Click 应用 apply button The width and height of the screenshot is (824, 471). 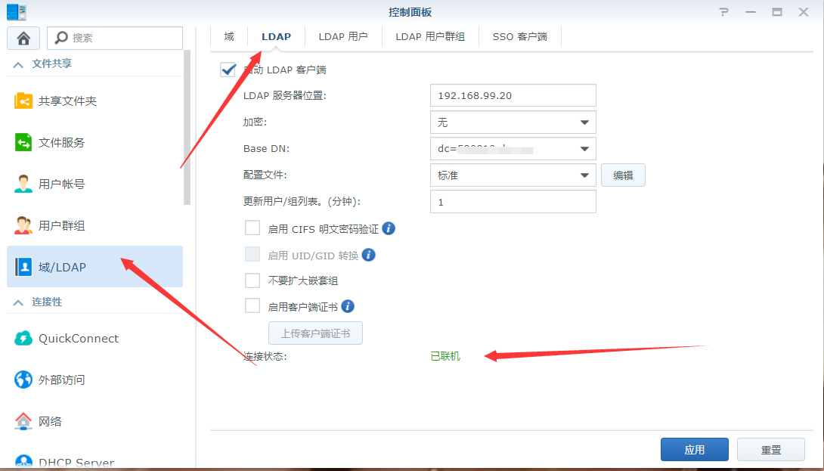[694, 450]
